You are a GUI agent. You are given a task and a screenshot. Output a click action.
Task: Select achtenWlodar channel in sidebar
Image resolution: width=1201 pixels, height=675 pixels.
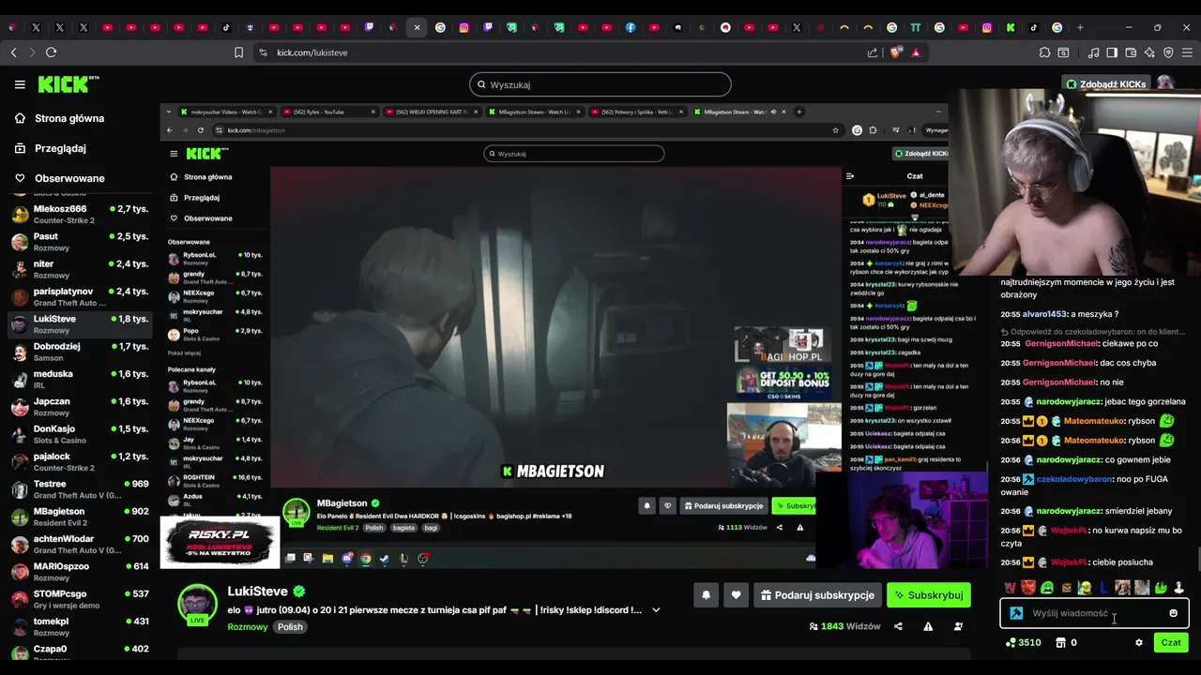point(80,544)
